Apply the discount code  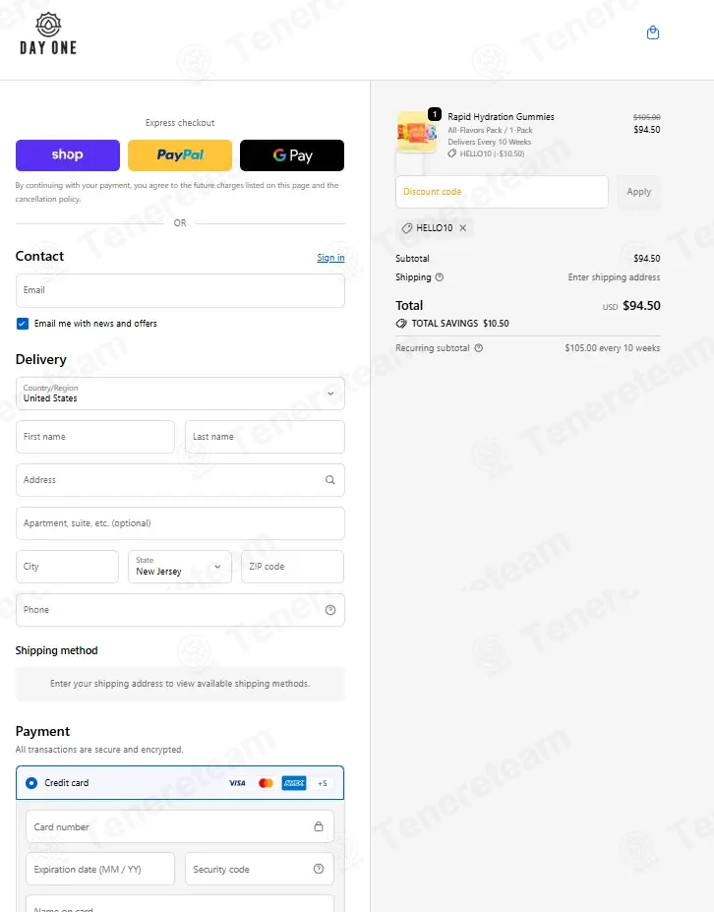(x=639, y=192)
